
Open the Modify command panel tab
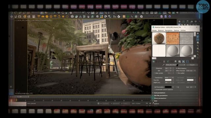(x=184, y=21)
